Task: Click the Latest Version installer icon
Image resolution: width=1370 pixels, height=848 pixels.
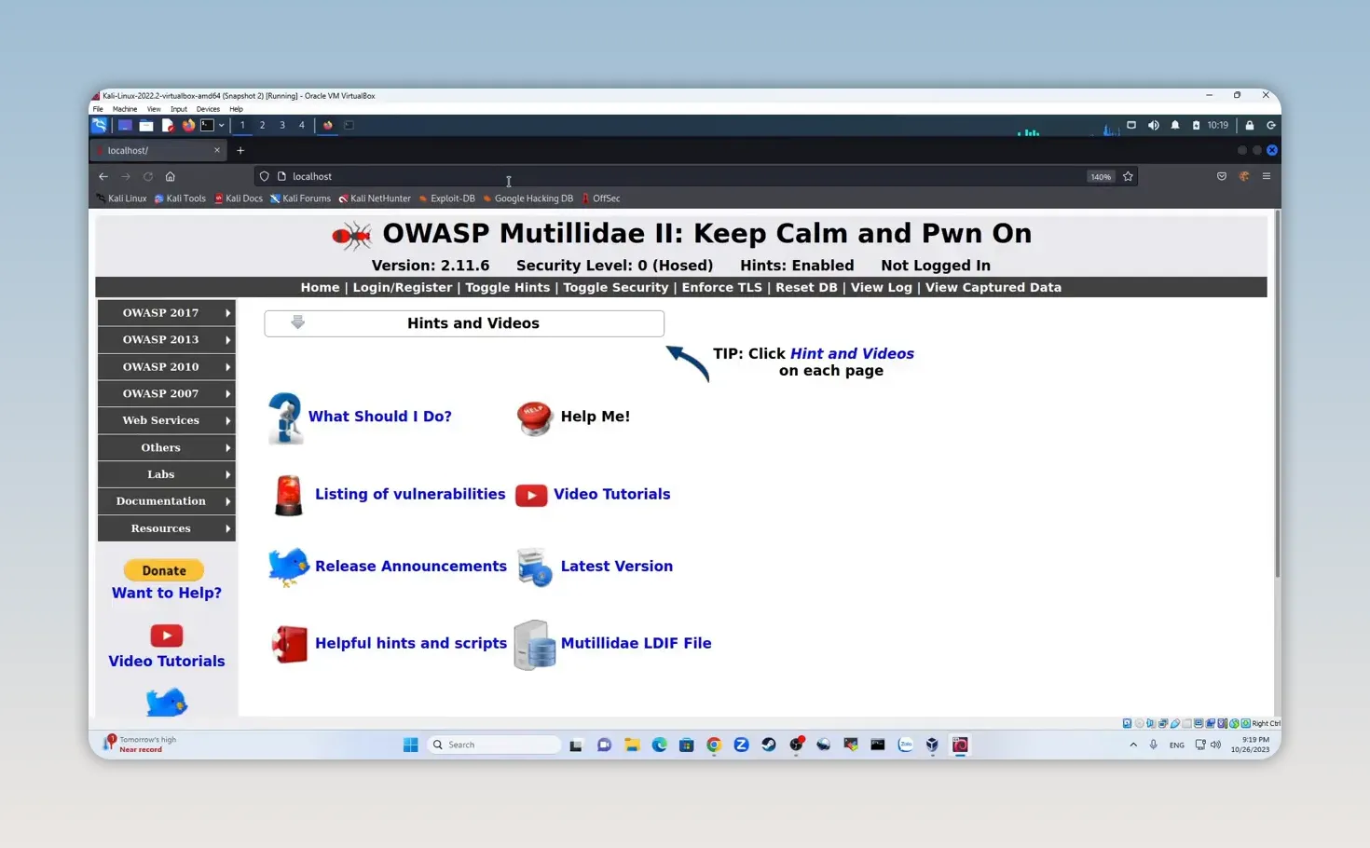Action: [535, 567]
